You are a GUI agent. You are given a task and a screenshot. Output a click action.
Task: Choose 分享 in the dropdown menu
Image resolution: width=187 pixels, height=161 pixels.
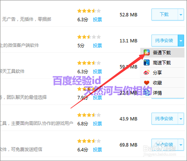pos(162,73)
